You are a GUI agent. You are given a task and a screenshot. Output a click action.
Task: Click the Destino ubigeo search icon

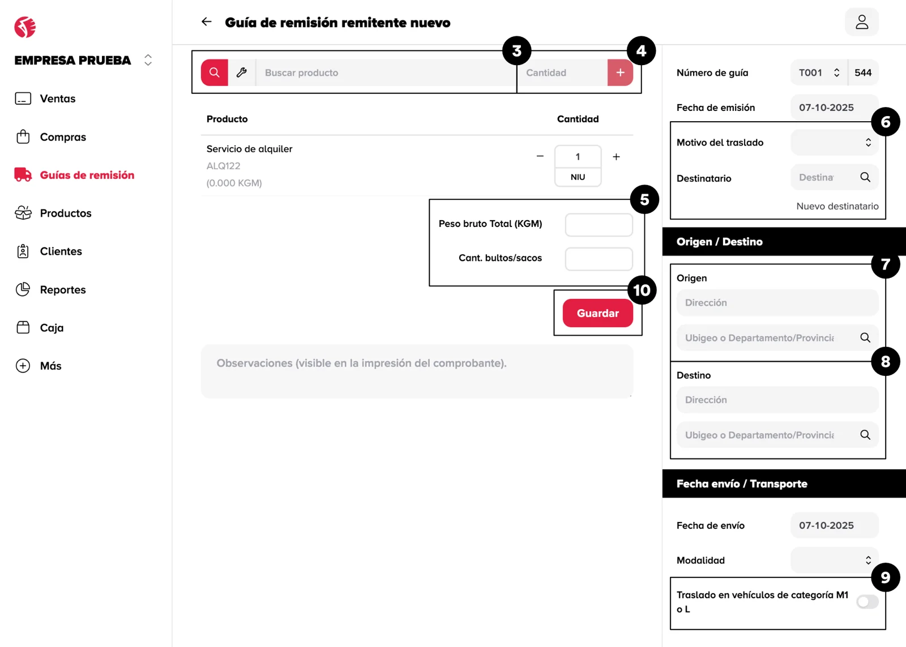pyautogui.click(x=865, y=435)
